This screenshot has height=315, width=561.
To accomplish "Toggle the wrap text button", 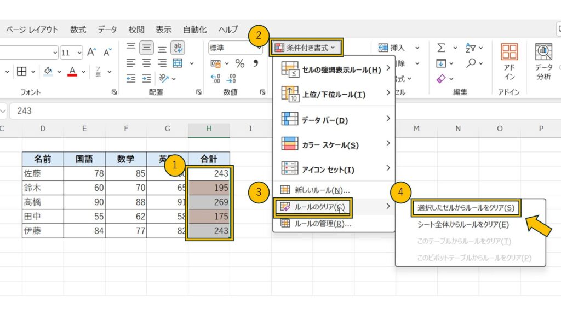I will [178, 48].
